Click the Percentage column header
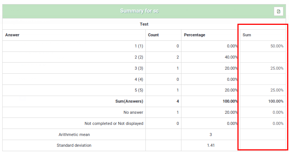 [194, 35]
